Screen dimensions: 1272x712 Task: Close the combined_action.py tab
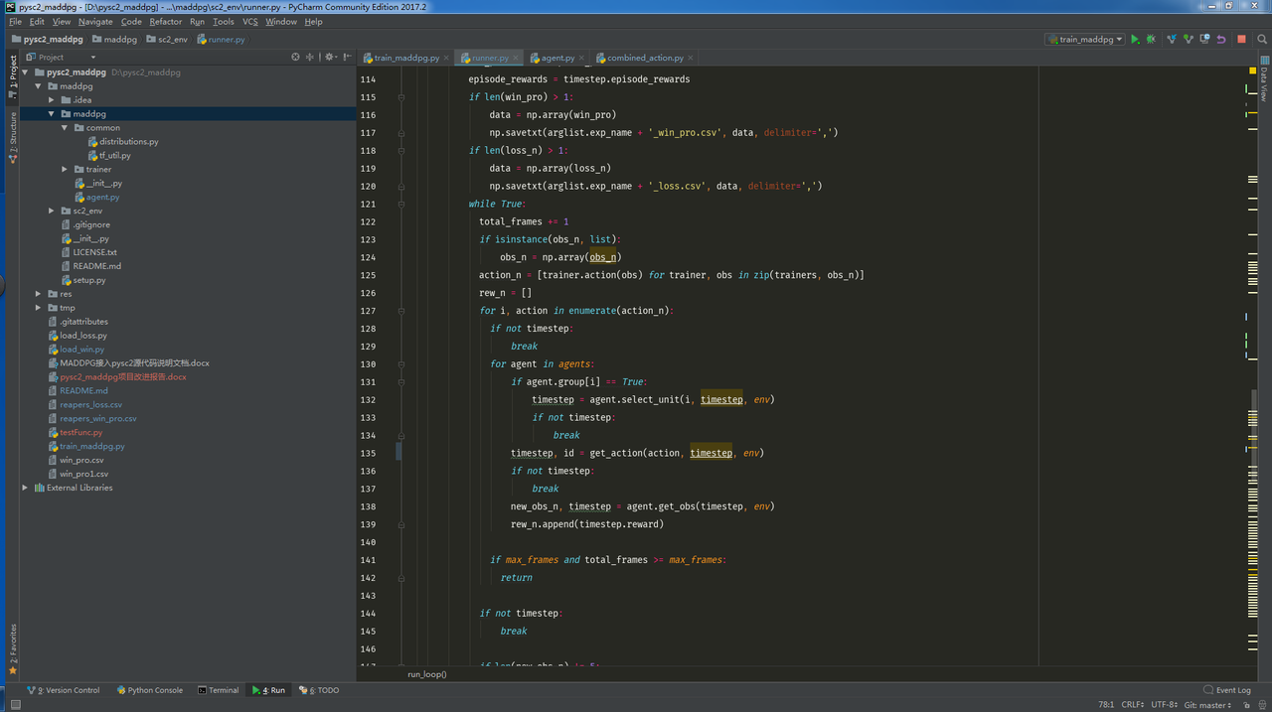(x=692, y=59)
